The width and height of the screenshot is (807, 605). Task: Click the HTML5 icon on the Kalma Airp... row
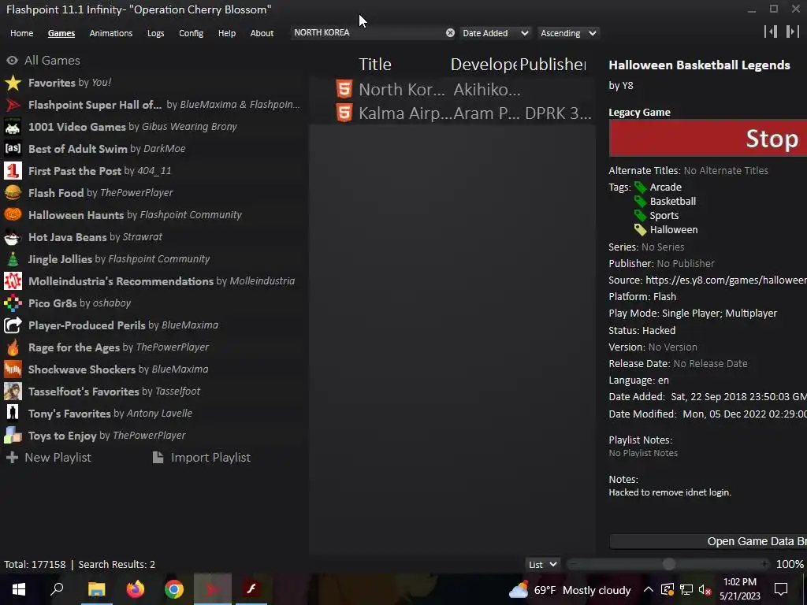click(x=344, y=113)
